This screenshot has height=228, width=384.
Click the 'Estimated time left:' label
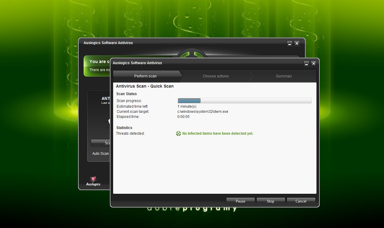point(132,106)
